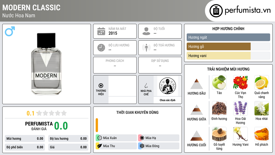Click the Hương vani accord bar

coord(228,56)
